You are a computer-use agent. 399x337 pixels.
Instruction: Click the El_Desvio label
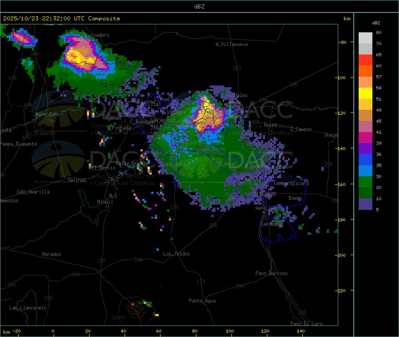104,168
